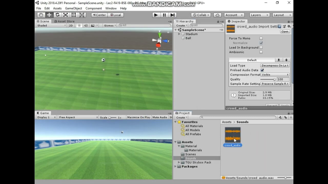Open Compression Format Vorbis dropdown
The image size is (328, 184).
(x=275, y=75)
